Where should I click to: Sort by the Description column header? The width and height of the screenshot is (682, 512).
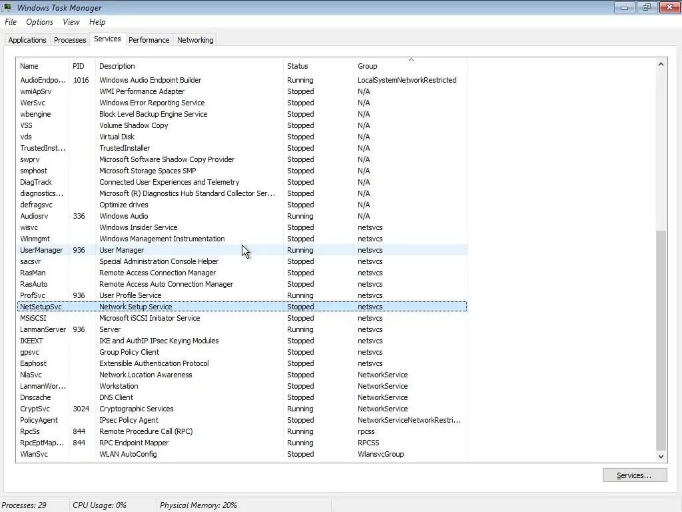(189, 66)
